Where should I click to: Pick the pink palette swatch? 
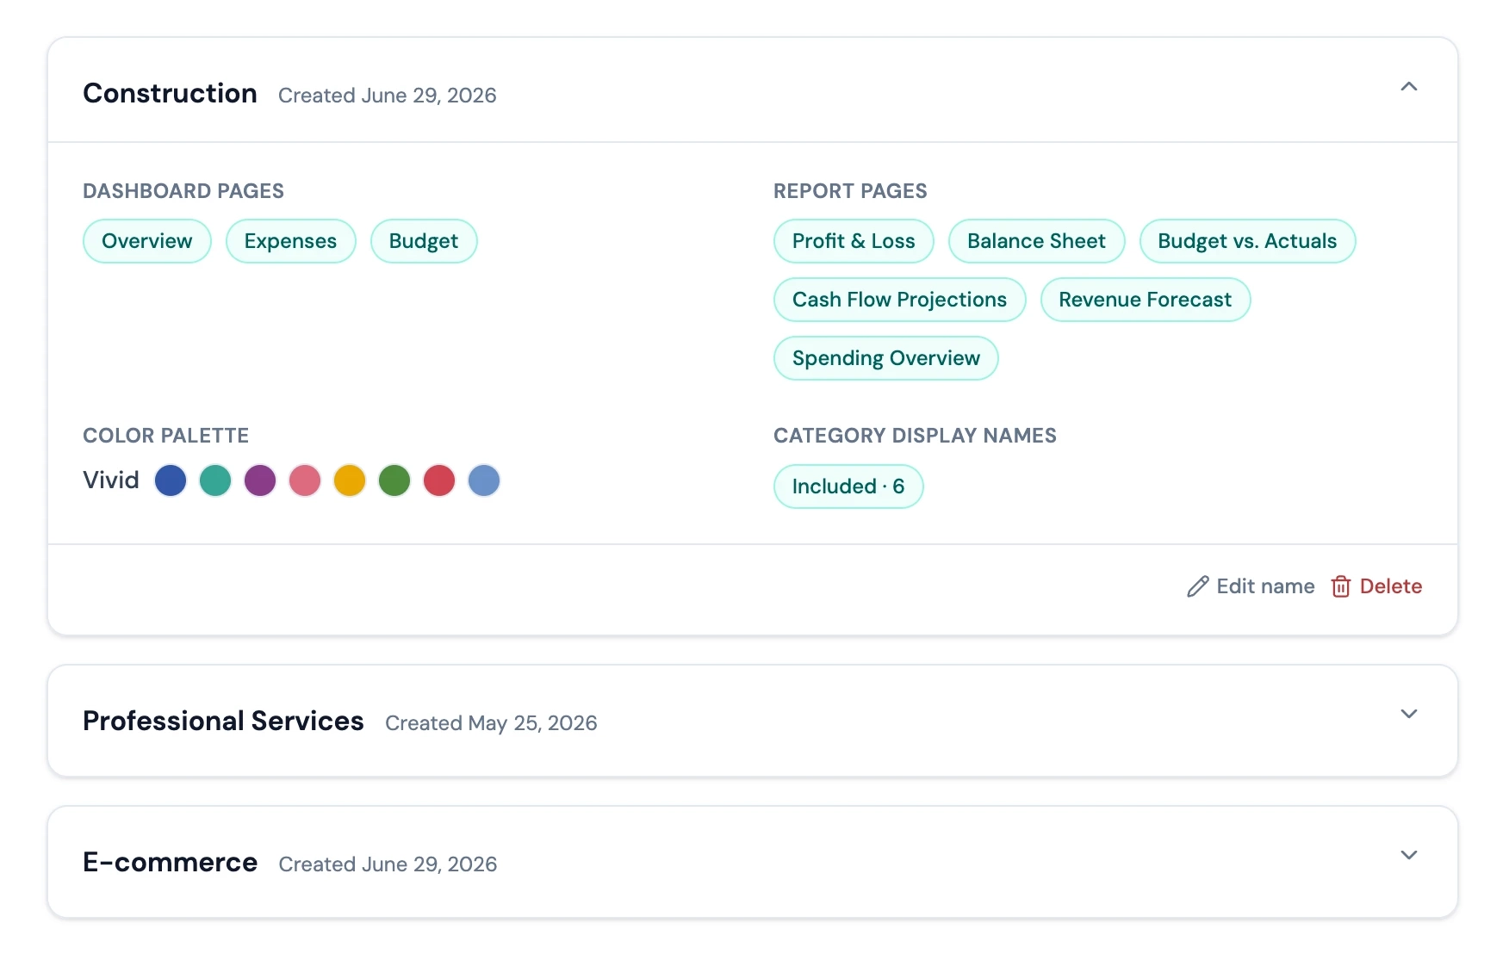[x=305, y=480]
